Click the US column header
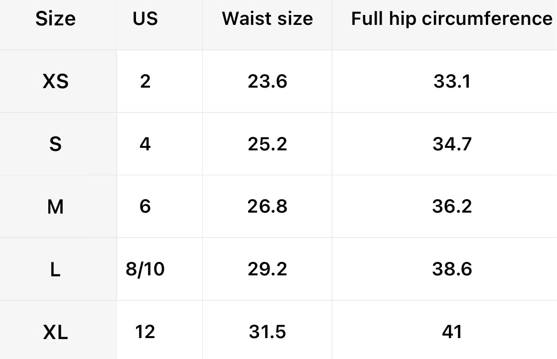Viewport: 557px width, 359px height. point(145,19)
